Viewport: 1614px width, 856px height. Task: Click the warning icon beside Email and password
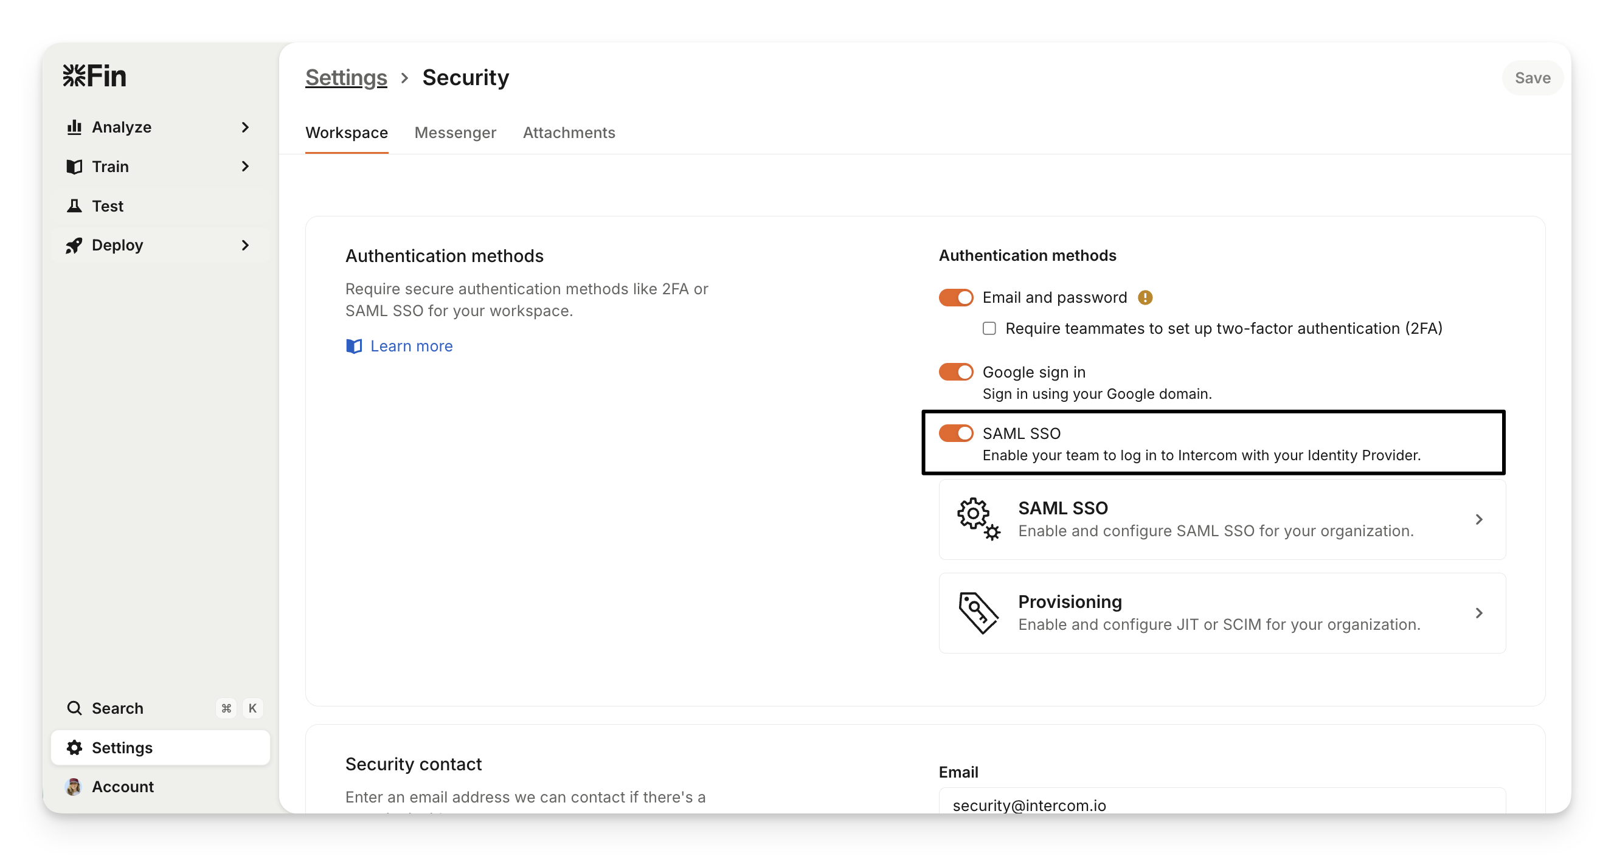point(1145,297)
